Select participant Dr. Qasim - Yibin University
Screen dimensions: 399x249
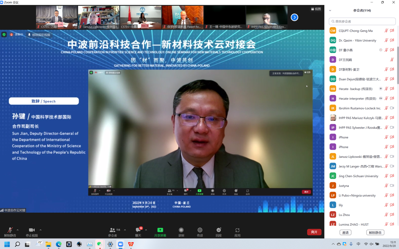point(362,40)
